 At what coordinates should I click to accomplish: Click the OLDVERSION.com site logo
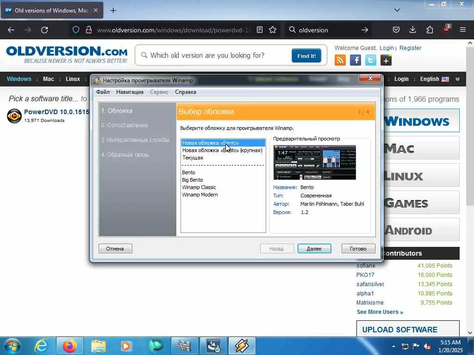[67, 55]
